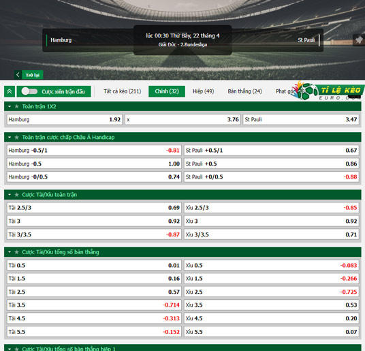This screenshot has width=365, height=351.
Task: Select Hamburg win odds 1.92
Action: tap(65, 119)
